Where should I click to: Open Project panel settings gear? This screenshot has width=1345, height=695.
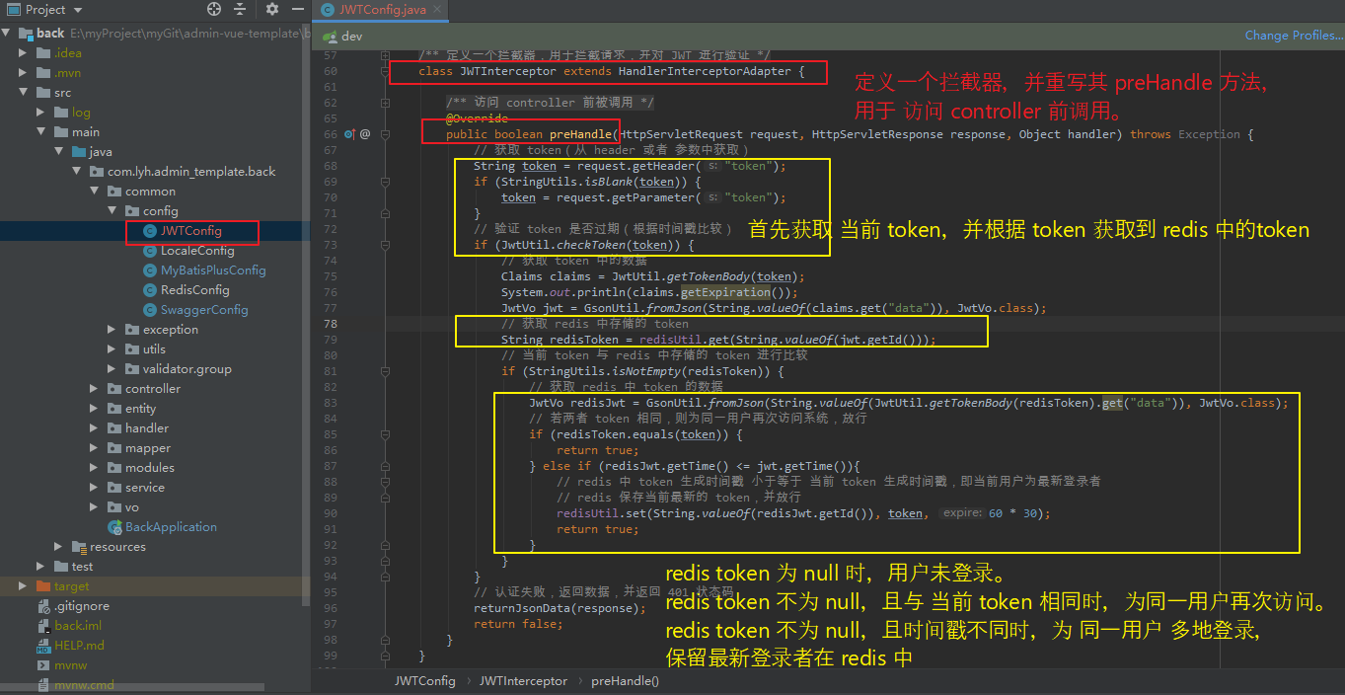point(272,9)
